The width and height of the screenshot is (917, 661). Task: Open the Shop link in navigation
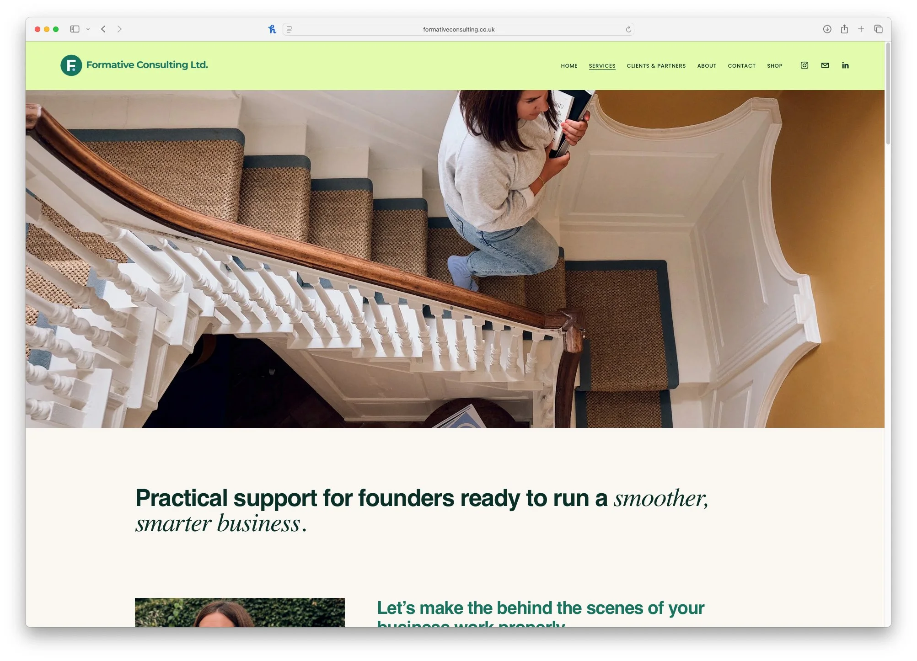pyautogui.click(x=774, y=66)
